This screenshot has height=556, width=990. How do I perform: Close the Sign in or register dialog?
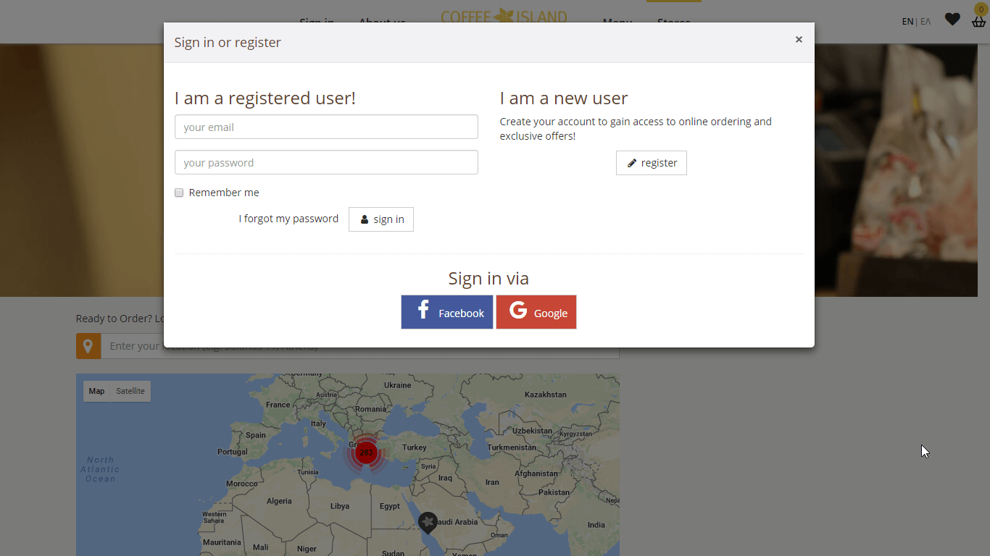click(799, 40)
